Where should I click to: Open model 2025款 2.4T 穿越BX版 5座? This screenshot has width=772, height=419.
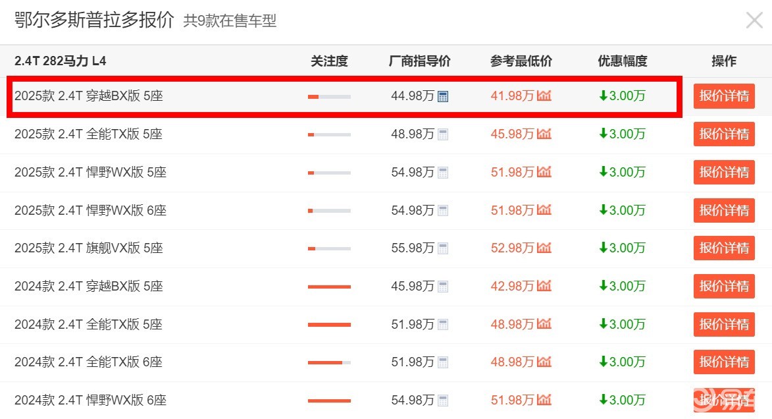pyautogui.click(x=89, y=96)
